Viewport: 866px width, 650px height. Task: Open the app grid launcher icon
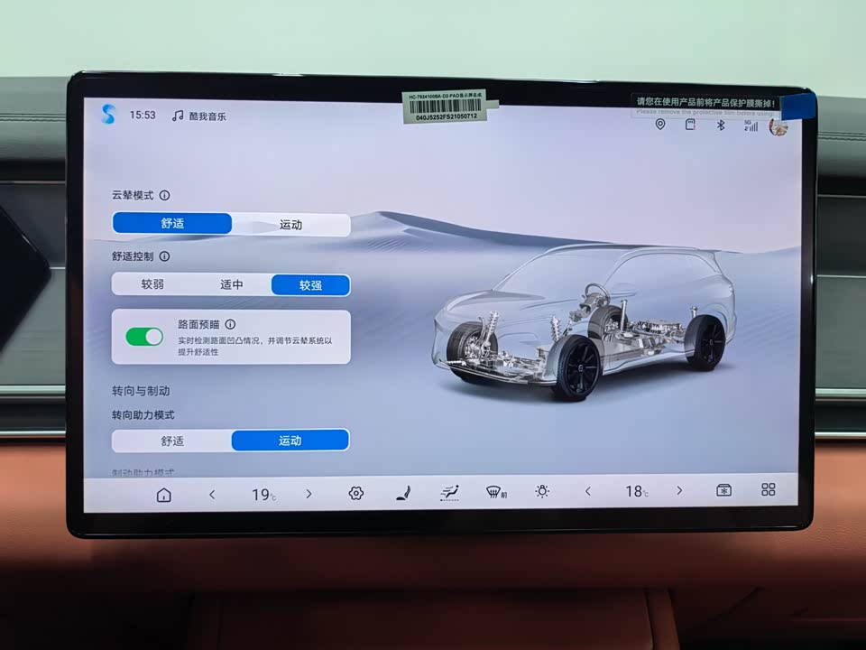click(768, 489)
